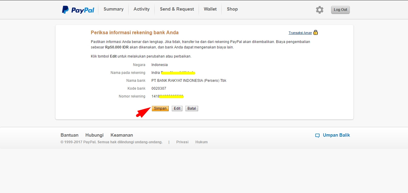Click bank name PT. BANK RAKYAT INDONESIA
Screen dimensions: 408x193
[x=189, y=81]
